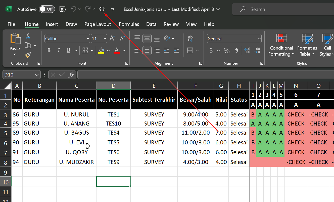Switch to the Data tab
The image size is (334, 202).
[151, 24]
